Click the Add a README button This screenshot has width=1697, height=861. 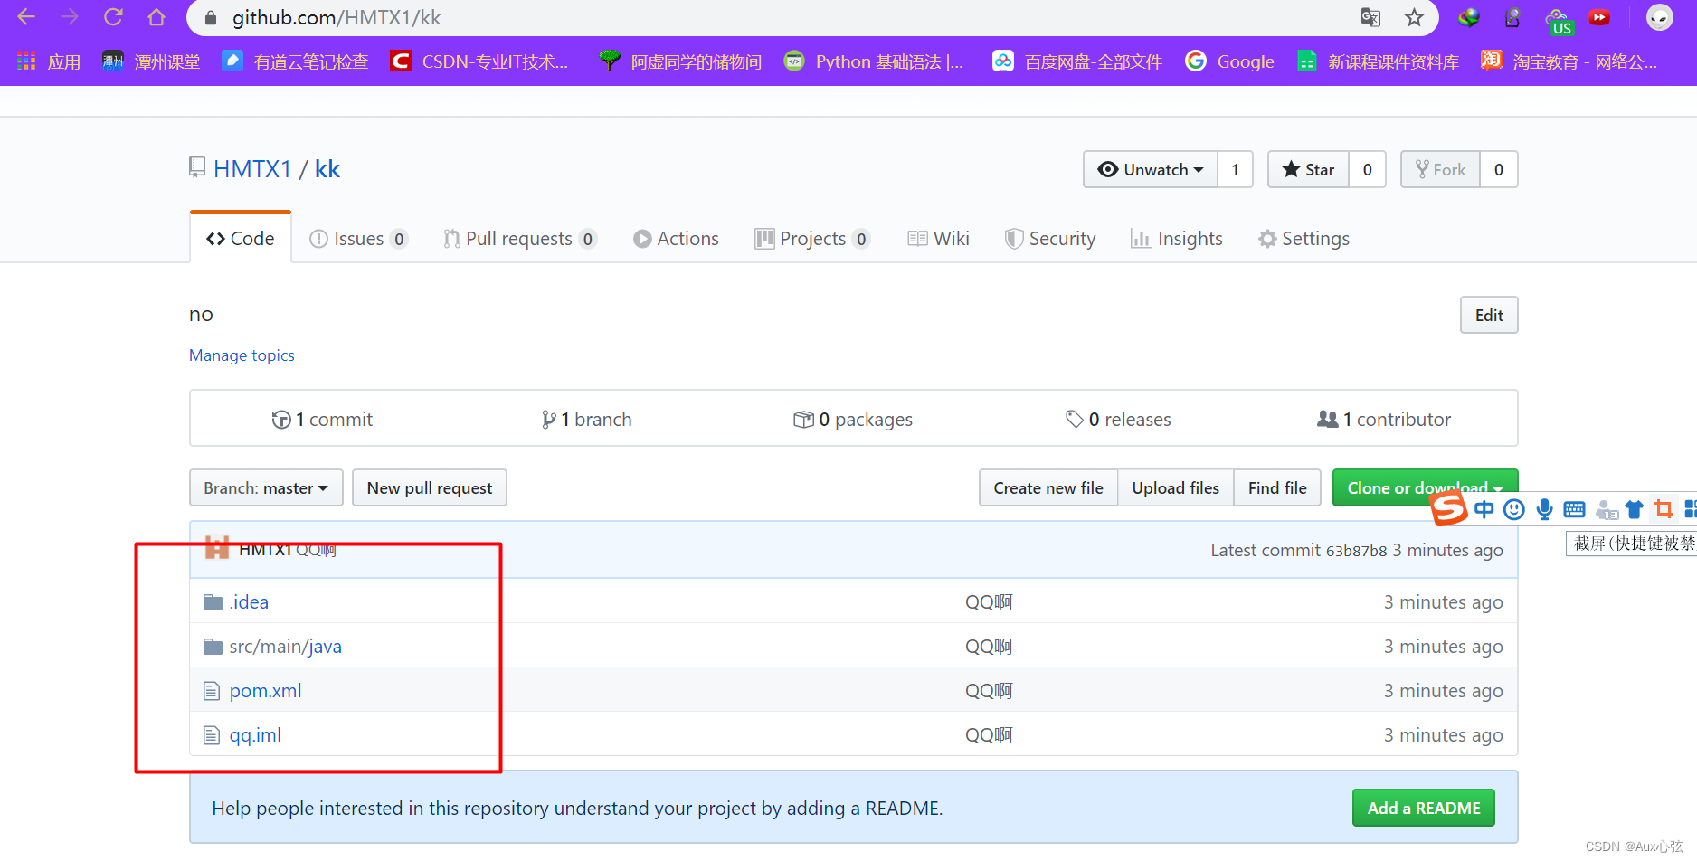[1423, 808]
